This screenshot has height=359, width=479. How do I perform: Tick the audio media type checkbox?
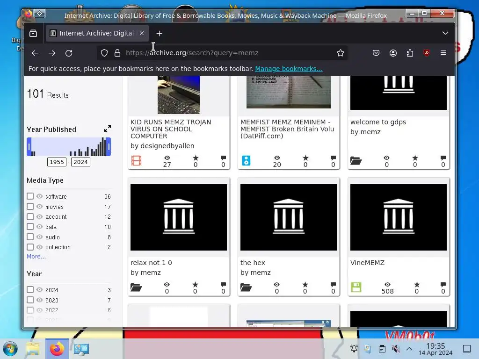tap(30, 237)
